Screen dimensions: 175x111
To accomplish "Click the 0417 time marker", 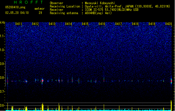I will [119, 24].
